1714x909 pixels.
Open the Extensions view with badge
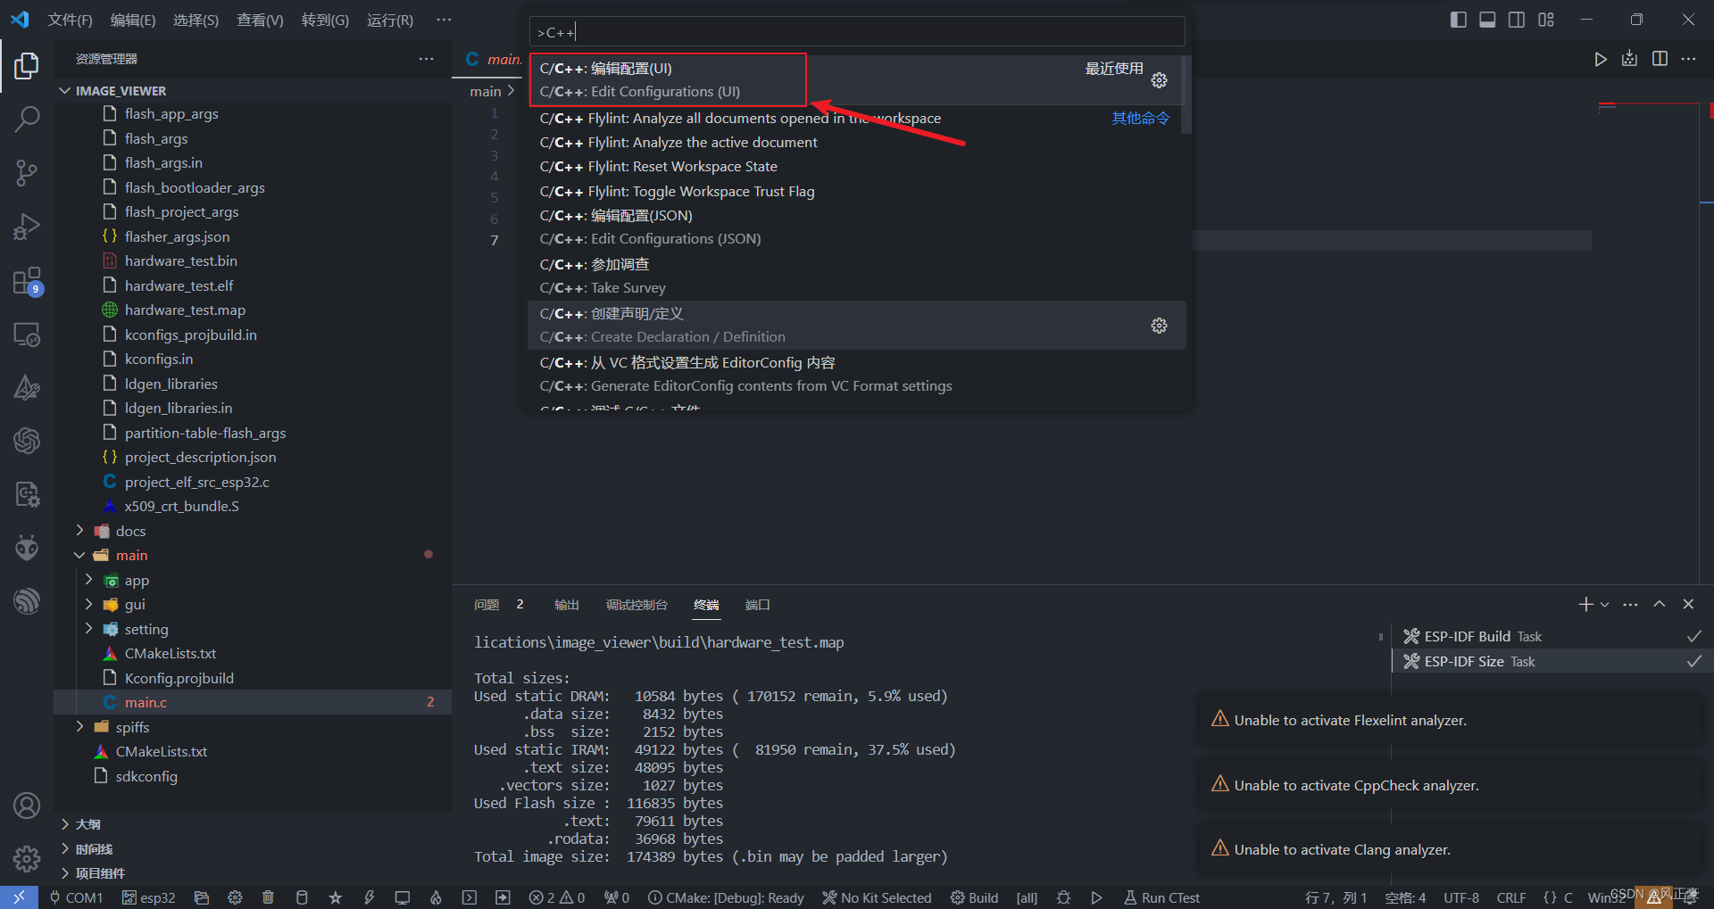pos(27,281)
